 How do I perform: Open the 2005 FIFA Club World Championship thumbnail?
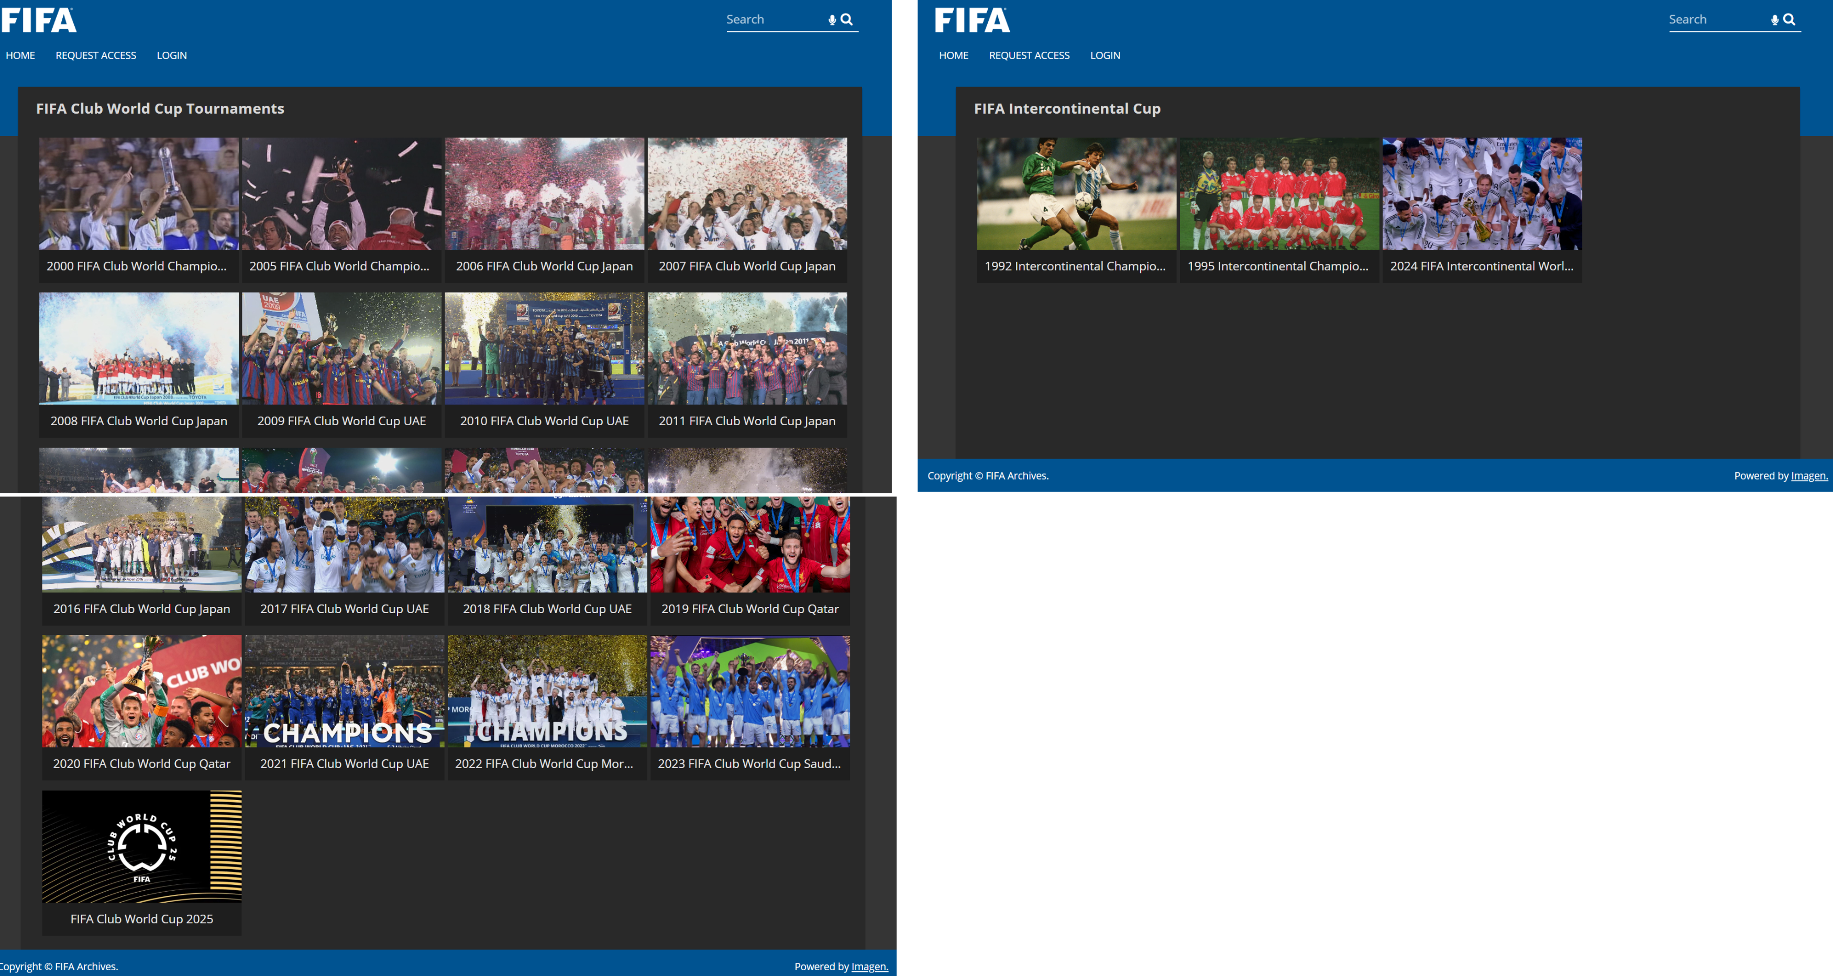(x=341, y=194)
